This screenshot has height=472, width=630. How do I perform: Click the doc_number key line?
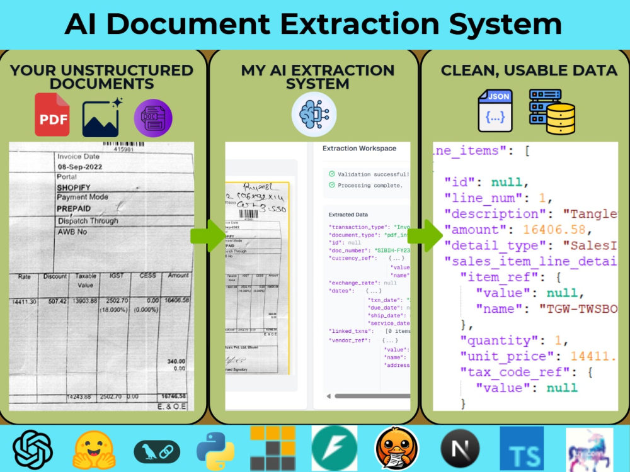pyautogui.click(x=369, y=250)
